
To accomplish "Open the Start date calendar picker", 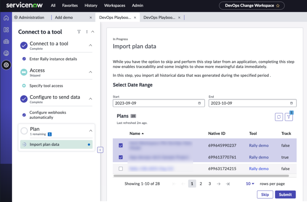I will [x=199, y=103].
